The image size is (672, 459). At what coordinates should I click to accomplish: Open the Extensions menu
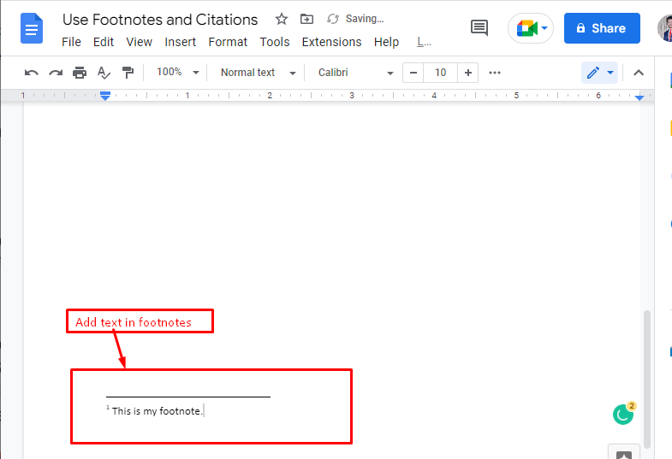pos(331,42)
